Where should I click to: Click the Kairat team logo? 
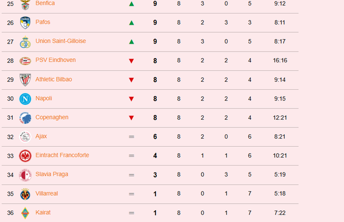pyautogui.click(x=25, y=213)
